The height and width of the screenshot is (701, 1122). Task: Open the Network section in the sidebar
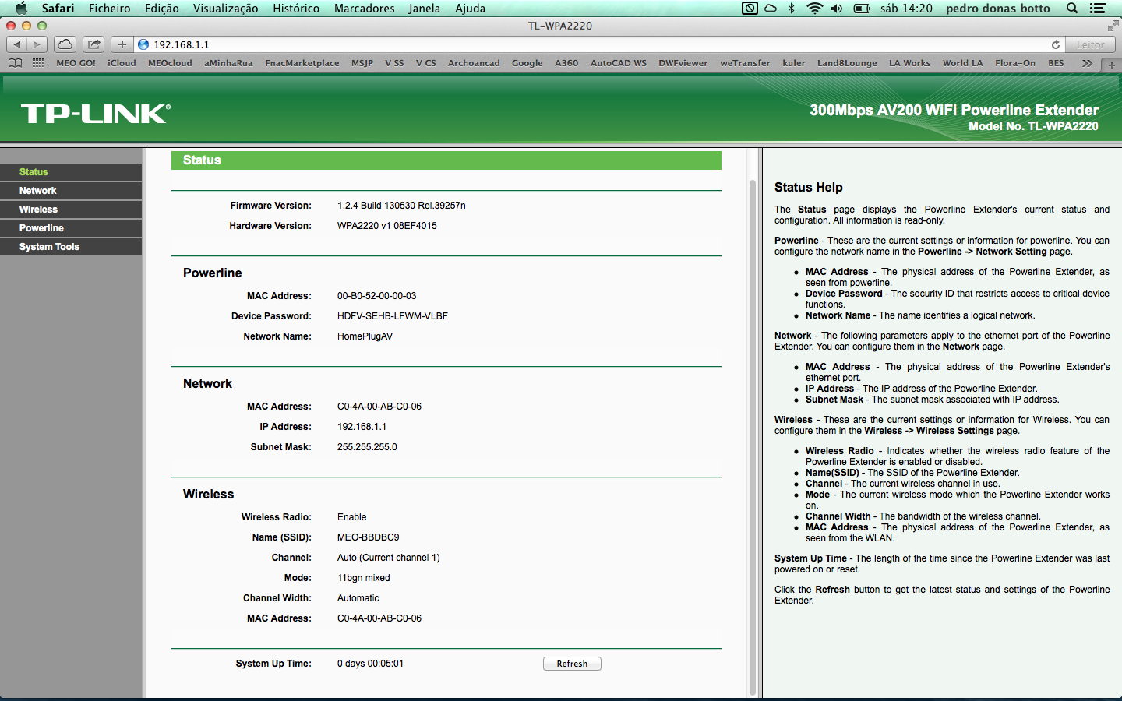click(71, 191)
